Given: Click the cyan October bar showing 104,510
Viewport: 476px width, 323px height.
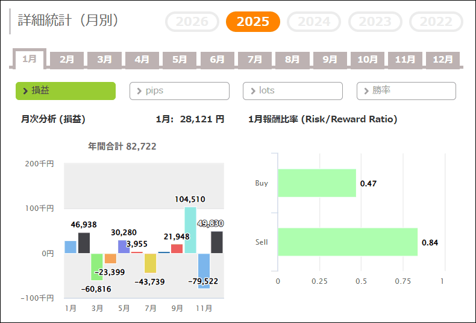Looking at the screenshot, I should pyautogui.click(x=190, y=230).
